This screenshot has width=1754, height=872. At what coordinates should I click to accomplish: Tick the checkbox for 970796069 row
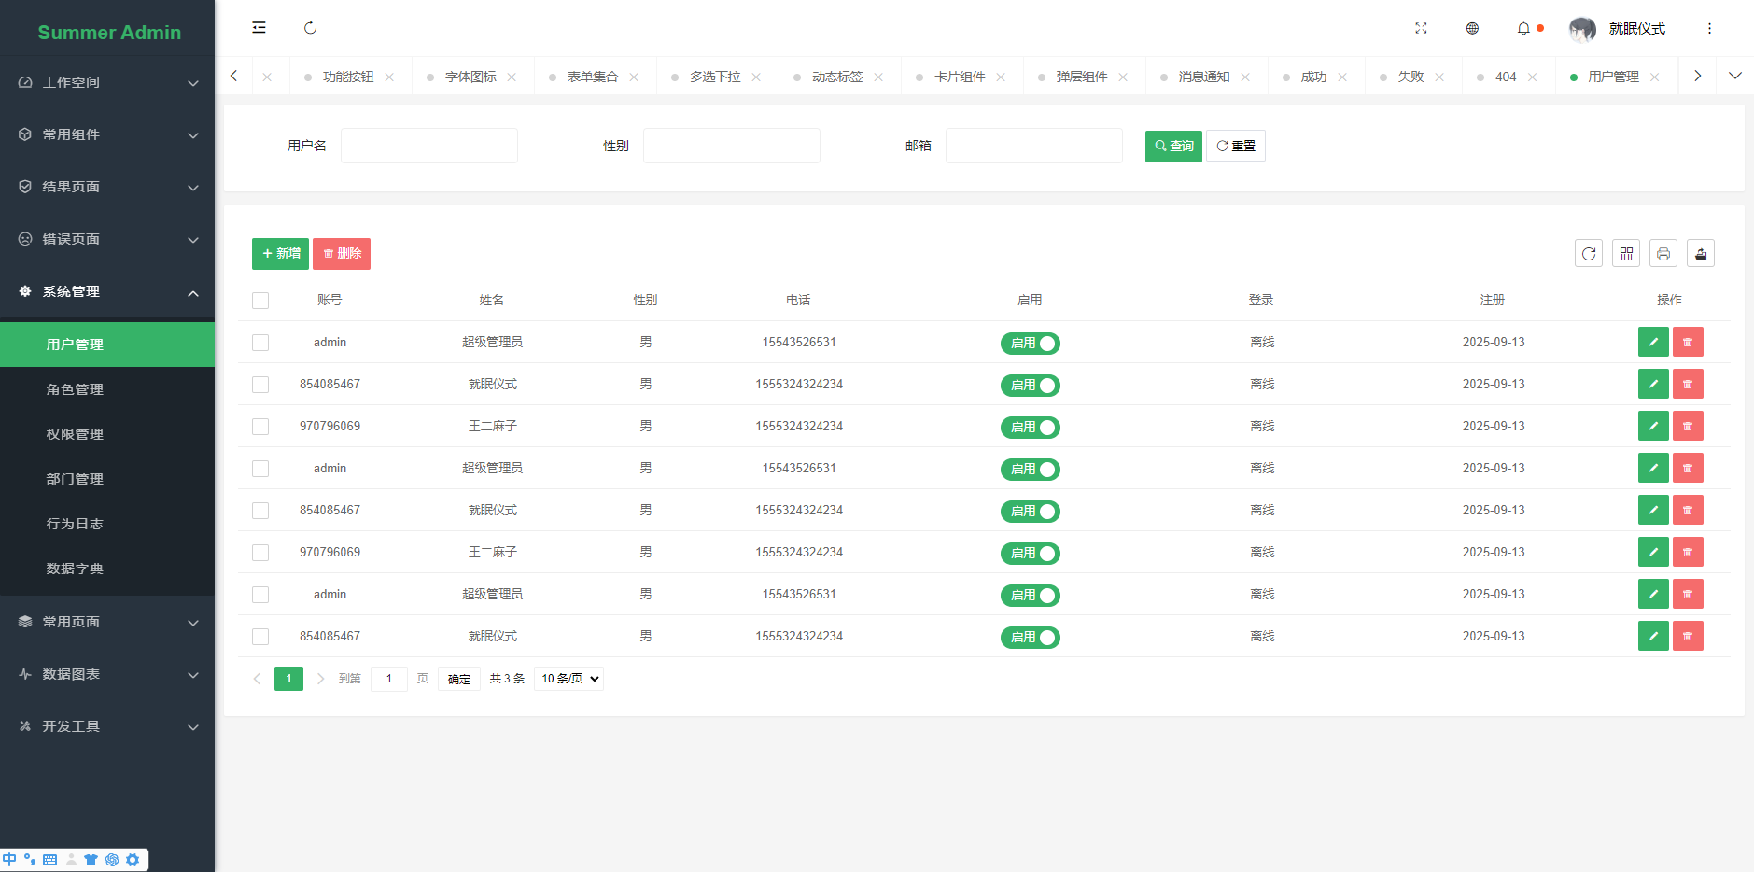tap(260, 426)
